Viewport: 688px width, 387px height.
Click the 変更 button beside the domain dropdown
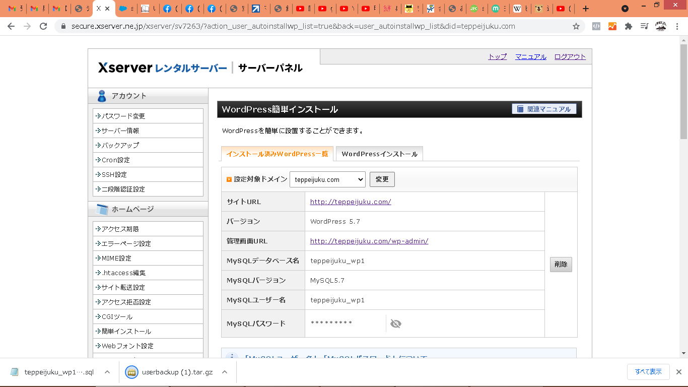tap(382, 179)
